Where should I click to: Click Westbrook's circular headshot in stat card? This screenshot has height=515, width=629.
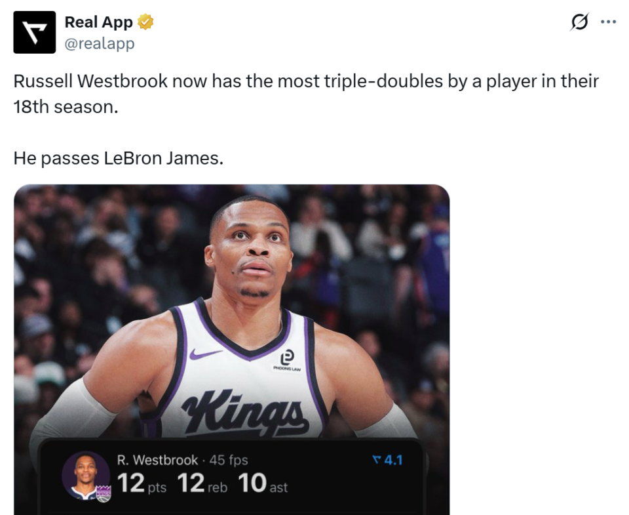click(x=85, y=474)
